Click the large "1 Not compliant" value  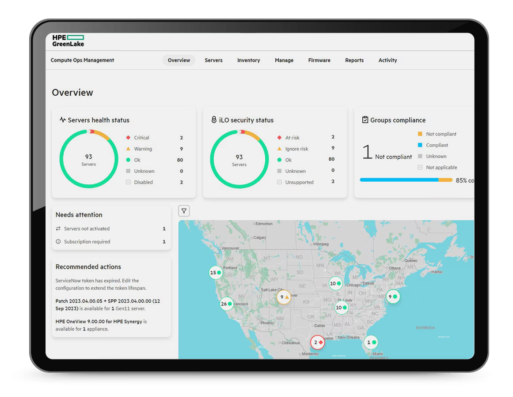click(x=387, y=153)
